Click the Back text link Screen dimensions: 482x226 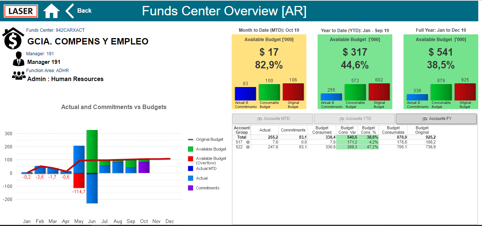pos(84,11)
